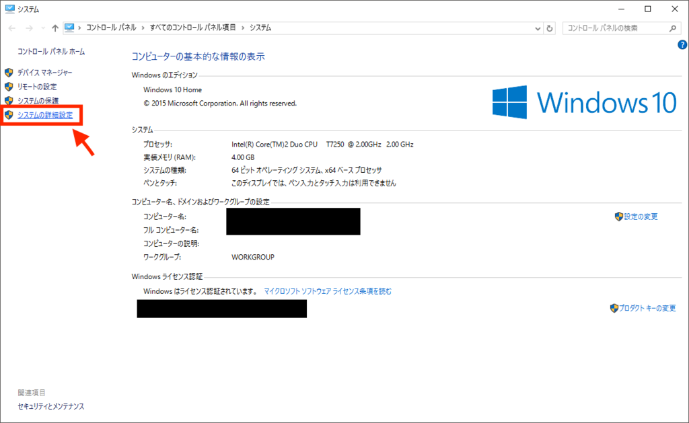
Task: Click the search magnifier icon
Action: coord(673,28)
